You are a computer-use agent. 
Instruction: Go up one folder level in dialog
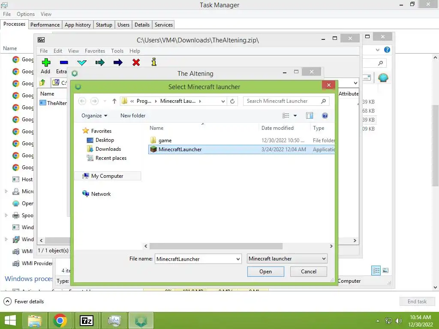click(x=114, y=101)
